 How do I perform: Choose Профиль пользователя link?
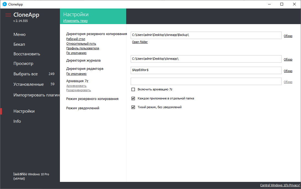coord(83,48)
